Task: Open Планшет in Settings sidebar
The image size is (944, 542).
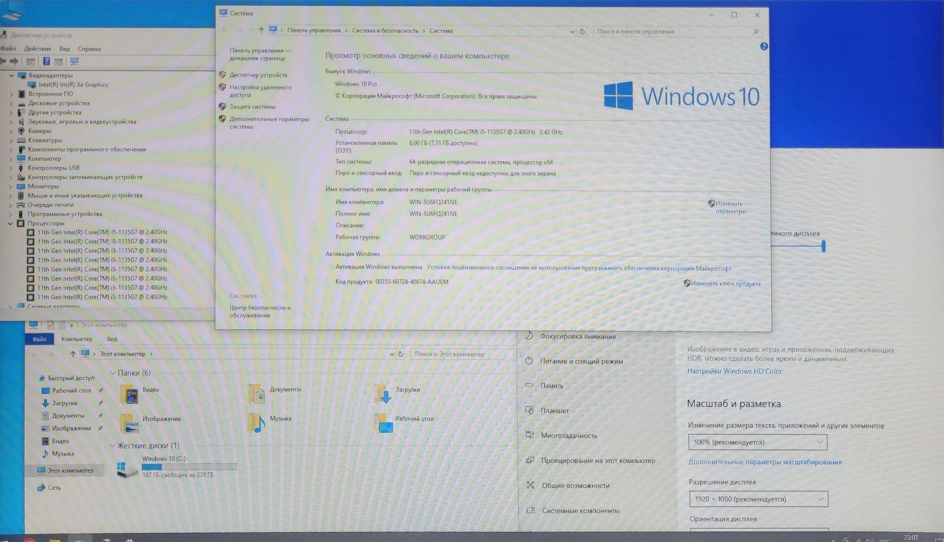Action: click(554, 410)
